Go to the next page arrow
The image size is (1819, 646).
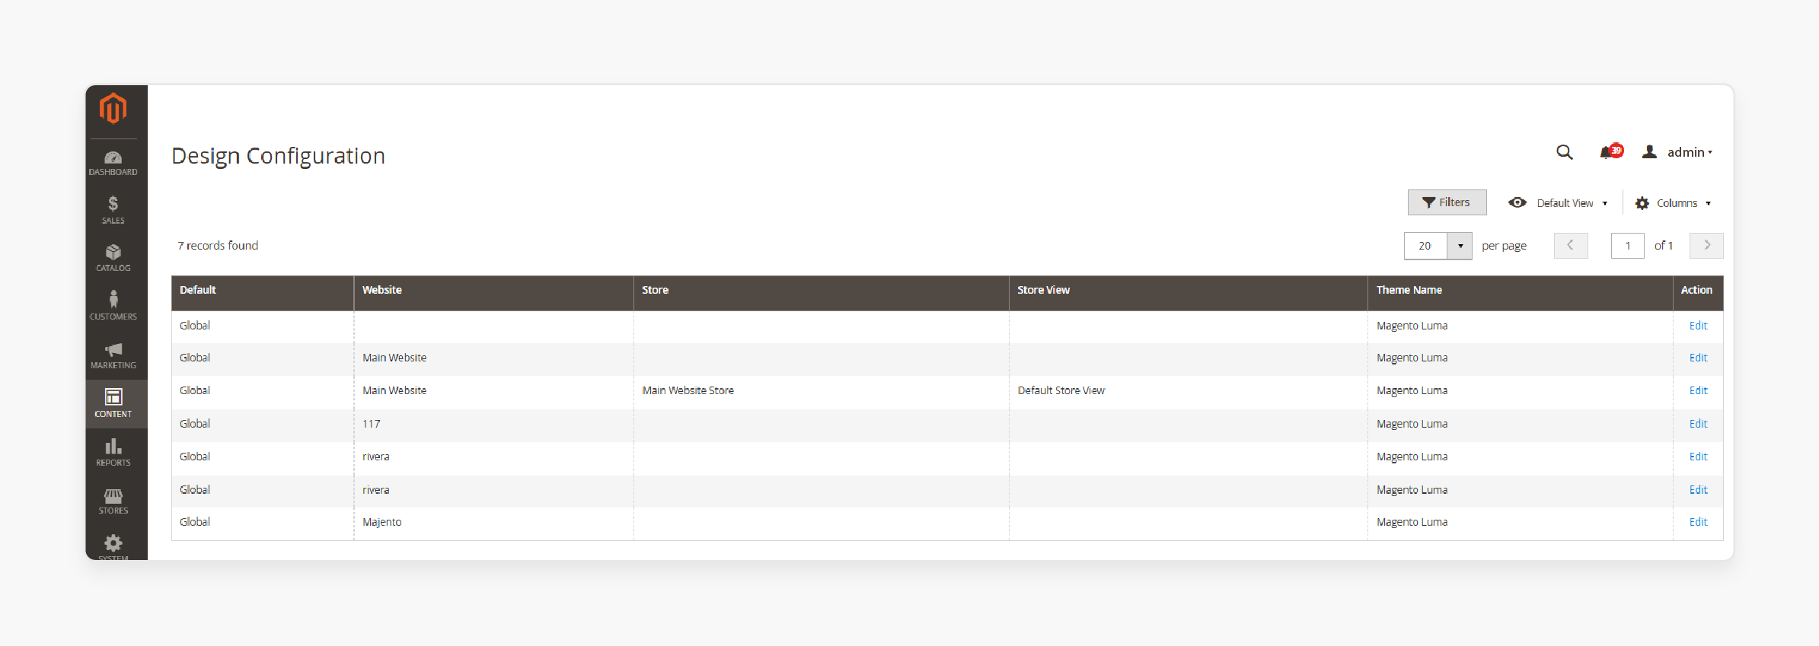(x=1706, y=246)
